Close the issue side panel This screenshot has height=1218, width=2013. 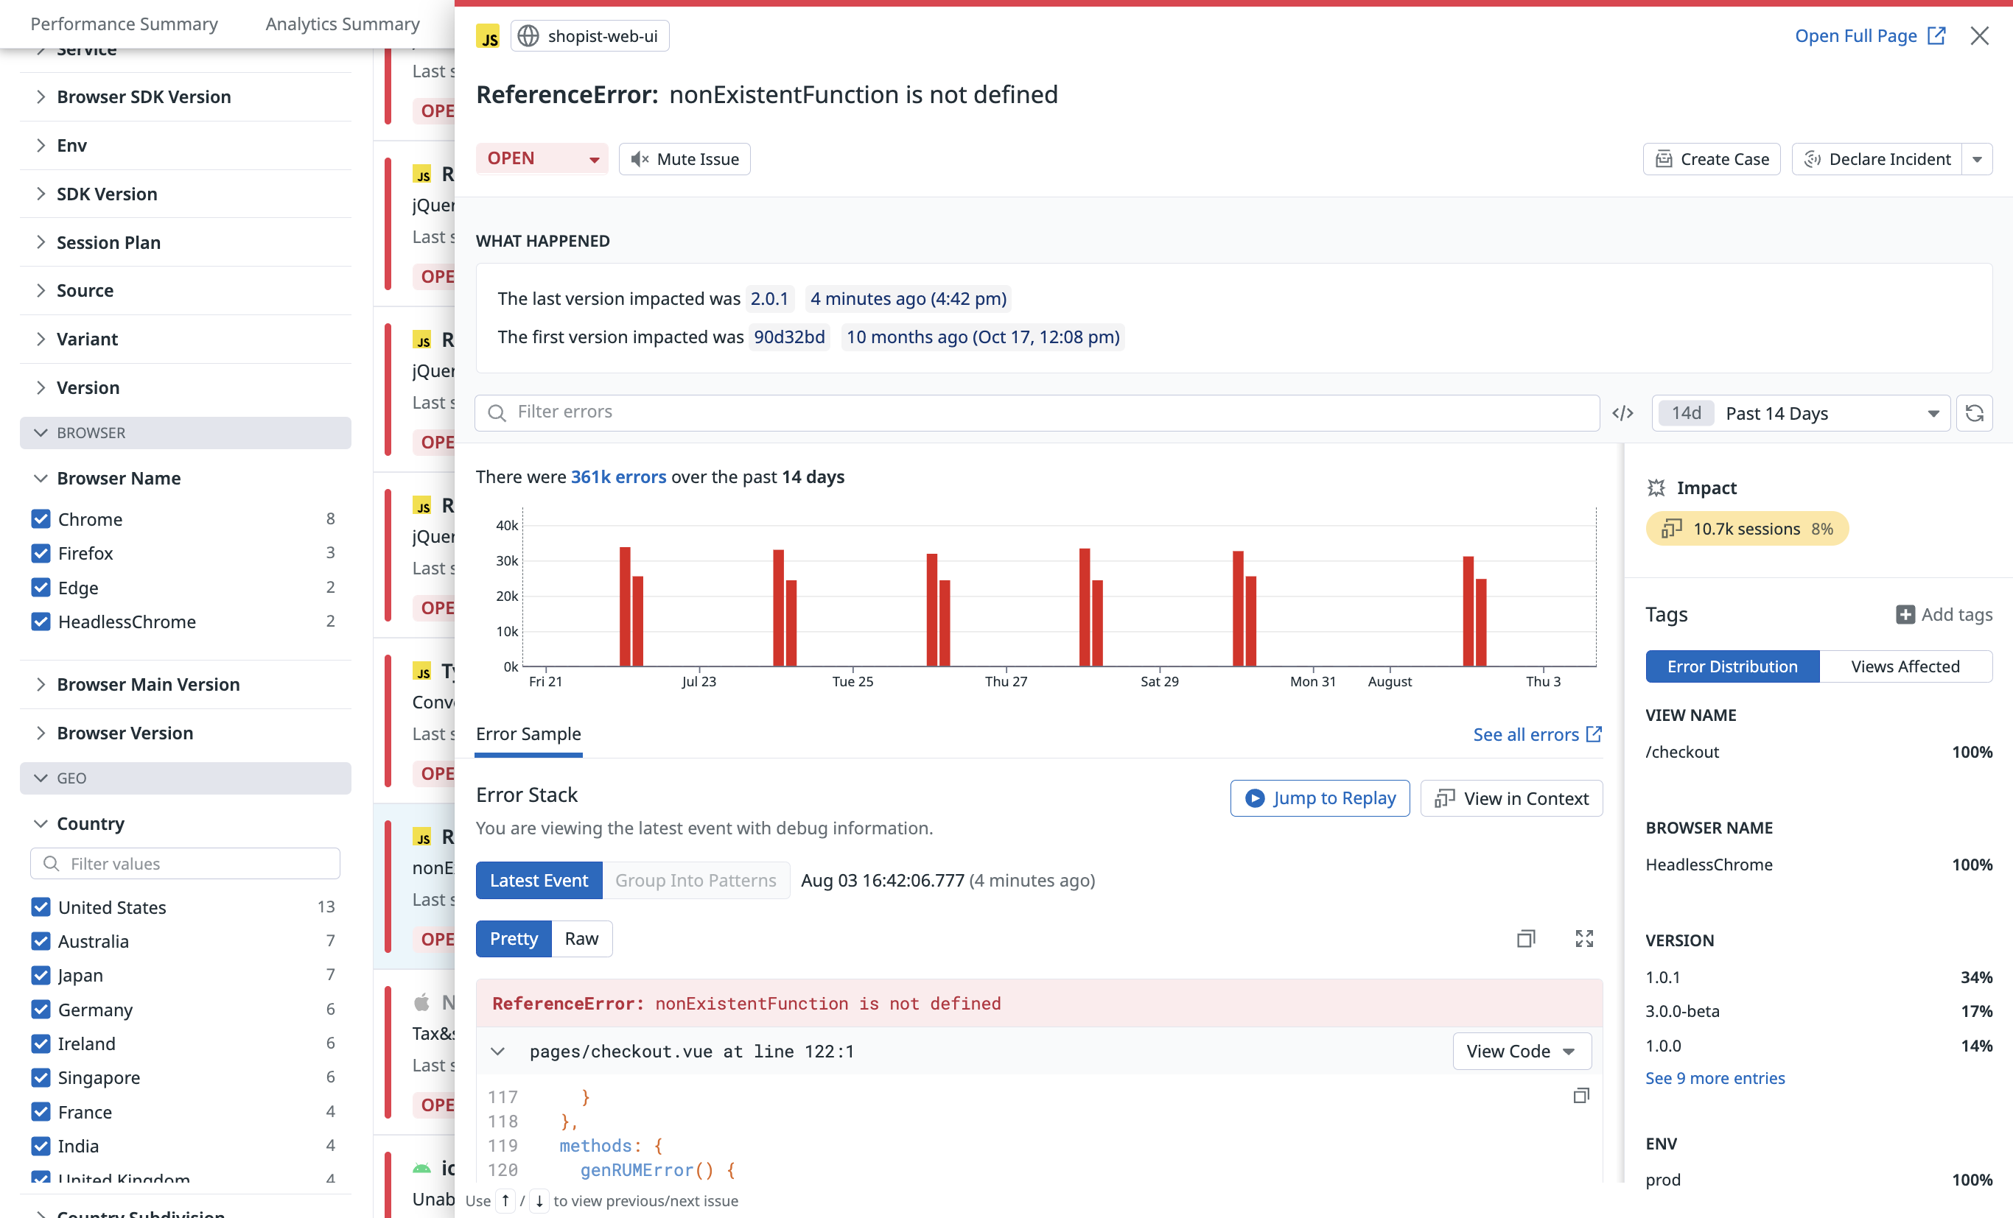click(x=1978, y=36)
